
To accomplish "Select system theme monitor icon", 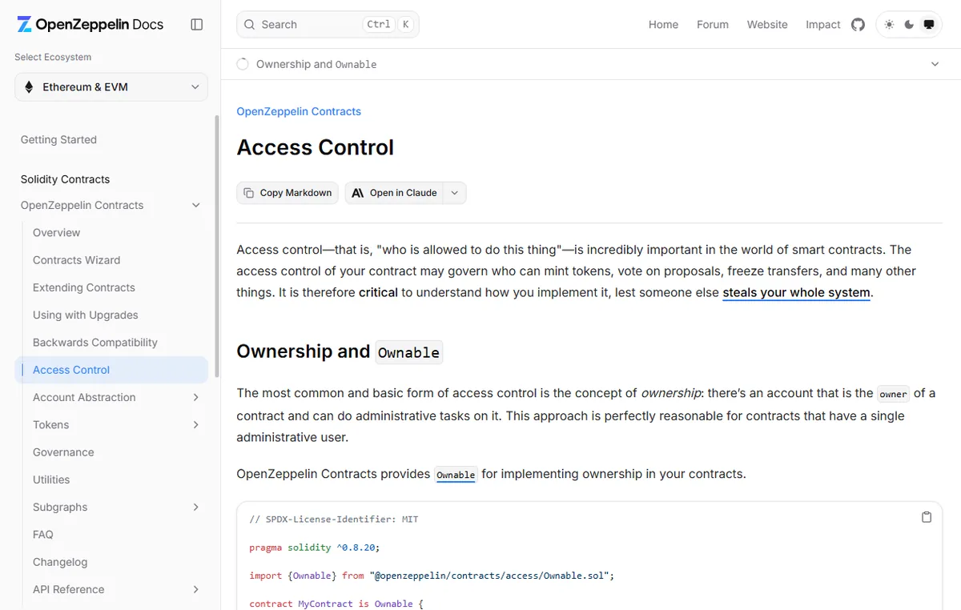I will (x=929, y=25).
